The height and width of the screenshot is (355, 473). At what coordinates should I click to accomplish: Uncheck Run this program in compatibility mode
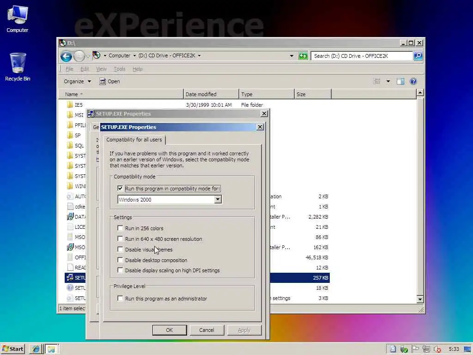pos(120,189)
